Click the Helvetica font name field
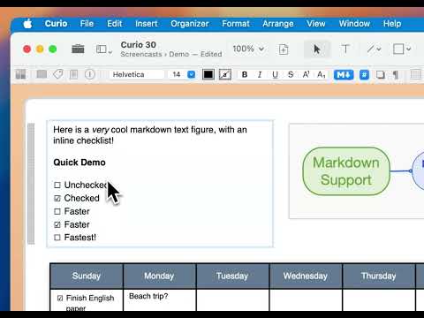This screenshot has width=424, height=318. pyautogui.click(x=137, y=74)
